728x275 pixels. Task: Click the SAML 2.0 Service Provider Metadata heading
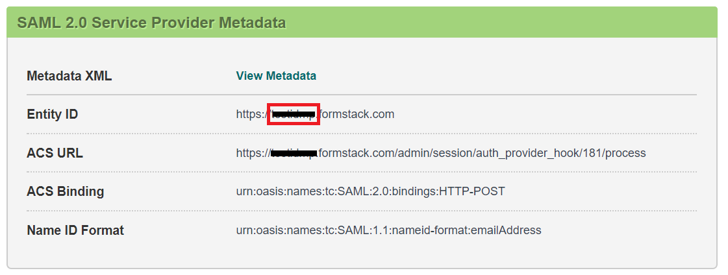click(x=151, y=23)
